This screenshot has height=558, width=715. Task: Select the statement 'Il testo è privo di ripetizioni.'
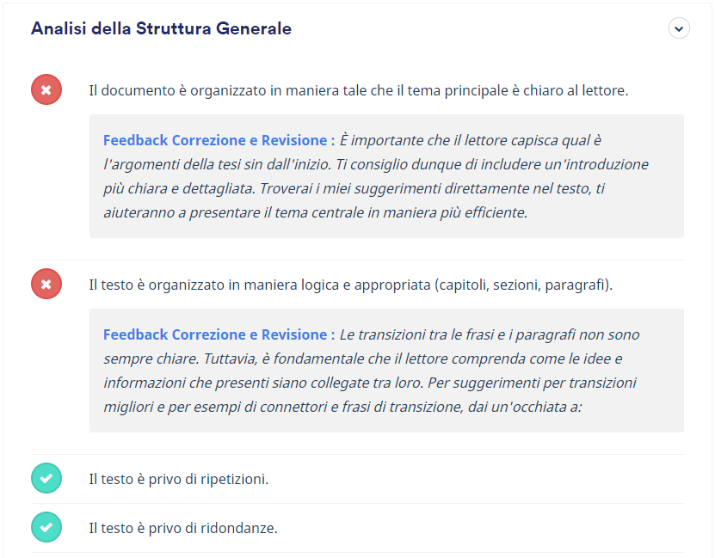point(179,479)
